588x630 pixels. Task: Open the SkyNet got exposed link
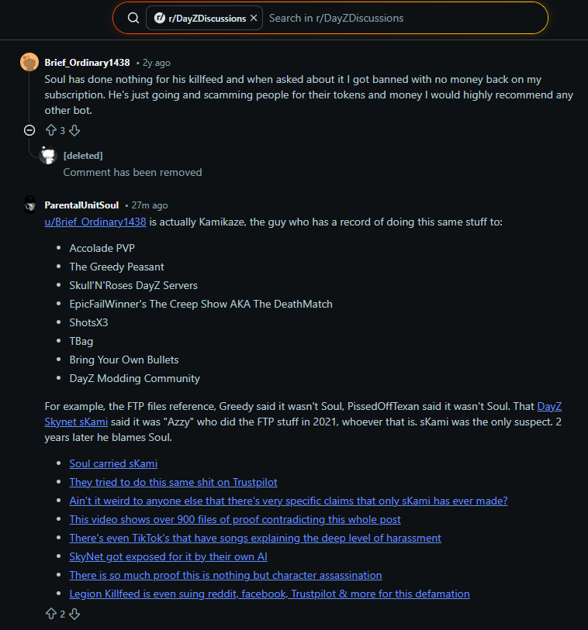click(168, 556)
